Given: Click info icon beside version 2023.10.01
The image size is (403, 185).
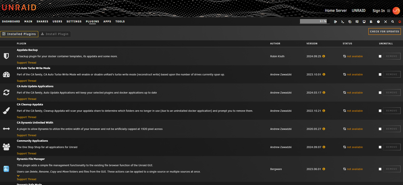Looking at the screenshot, I should (324, 74).
